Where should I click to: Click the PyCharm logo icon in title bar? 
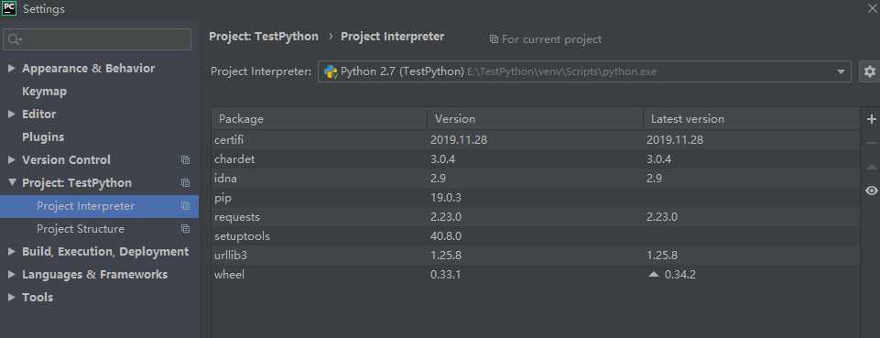point(9,8)
